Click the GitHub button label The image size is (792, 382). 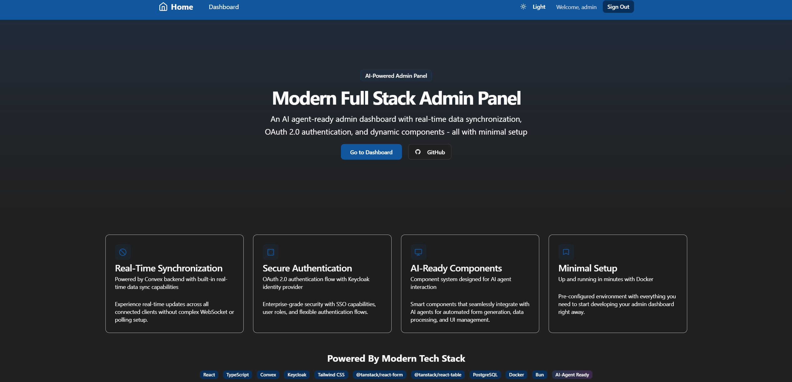coord(436,152)
